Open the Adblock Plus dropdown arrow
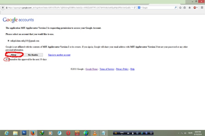Viewport: 205px width, 136px height. [x=197, y=8]
